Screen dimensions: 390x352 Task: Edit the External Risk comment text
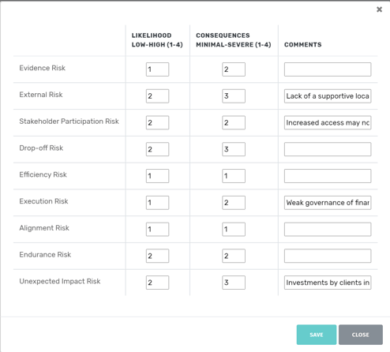tap(328, 96)
